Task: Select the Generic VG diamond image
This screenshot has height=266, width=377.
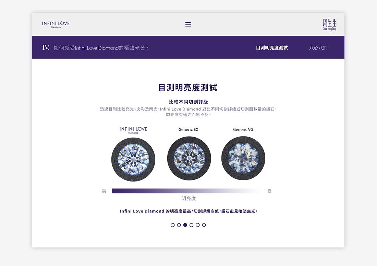Action: click(243, 158)
